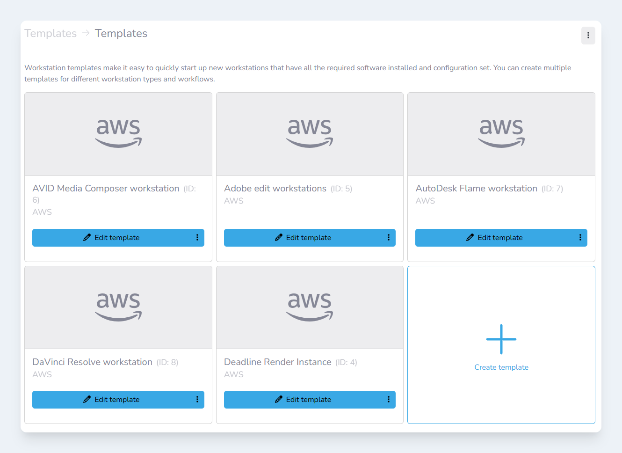The image size is (622, 453).
Task: Click the plus icon to create template
Action: coord(501,339)
